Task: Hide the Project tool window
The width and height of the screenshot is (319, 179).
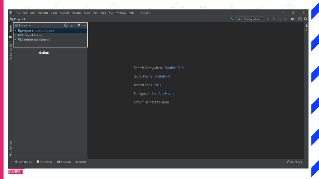Action: (84, 25)
